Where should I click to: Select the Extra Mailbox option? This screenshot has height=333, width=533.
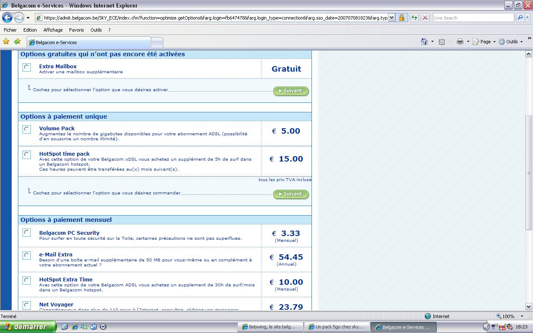click(27, 67)
